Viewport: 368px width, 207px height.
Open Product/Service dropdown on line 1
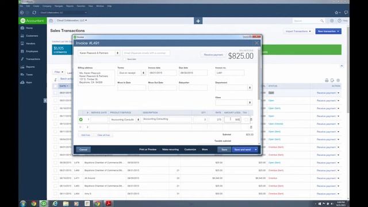pos(138,120)
